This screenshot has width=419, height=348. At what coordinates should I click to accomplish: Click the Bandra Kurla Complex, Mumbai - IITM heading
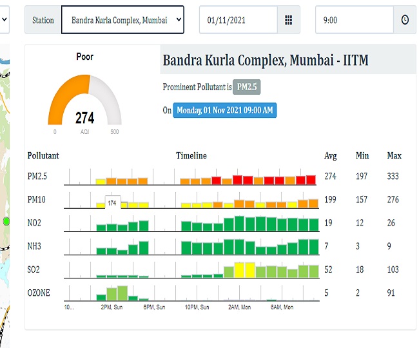(264, 61)
